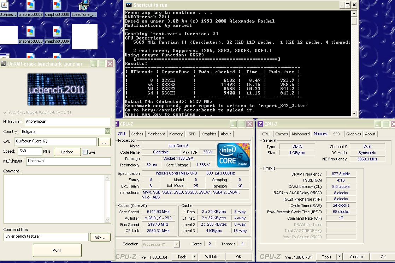Click OK in the right CPU-Z window
This screenshot has width=395, height=263.
coord(383,257)
